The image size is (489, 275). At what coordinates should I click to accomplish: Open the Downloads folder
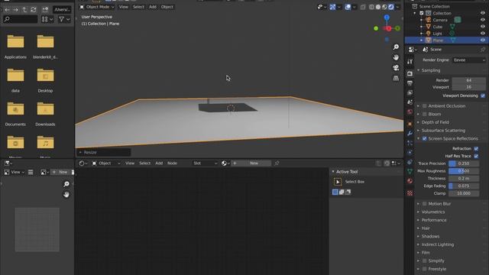point(45,114)
